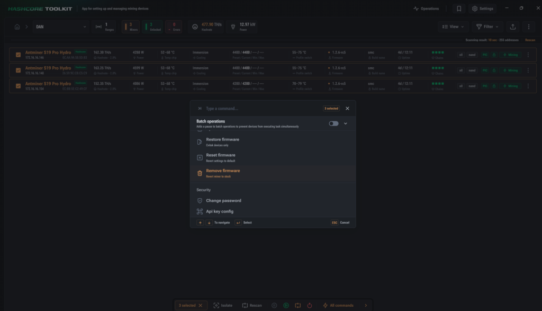Click the home icon in breadcrumb
542x311 pixels.
17,26
